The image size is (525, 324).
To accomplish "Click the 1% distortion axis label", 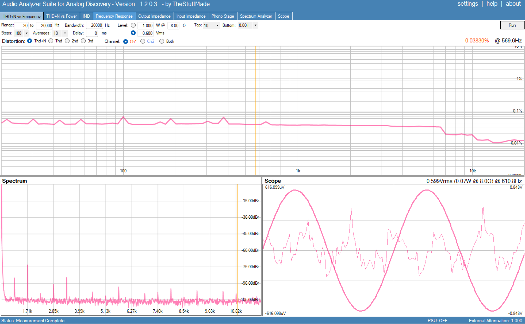I will (x=519, y=79).
